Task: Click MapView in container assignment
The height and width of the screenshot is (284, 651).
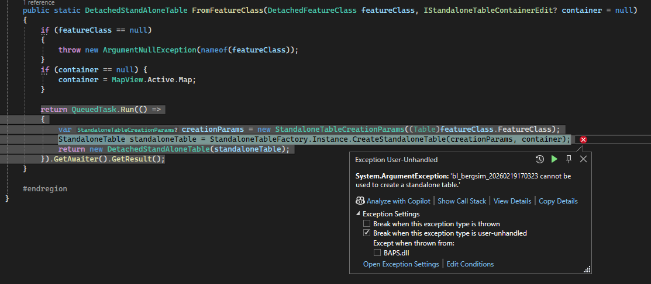Action: (x=128, y=79)
